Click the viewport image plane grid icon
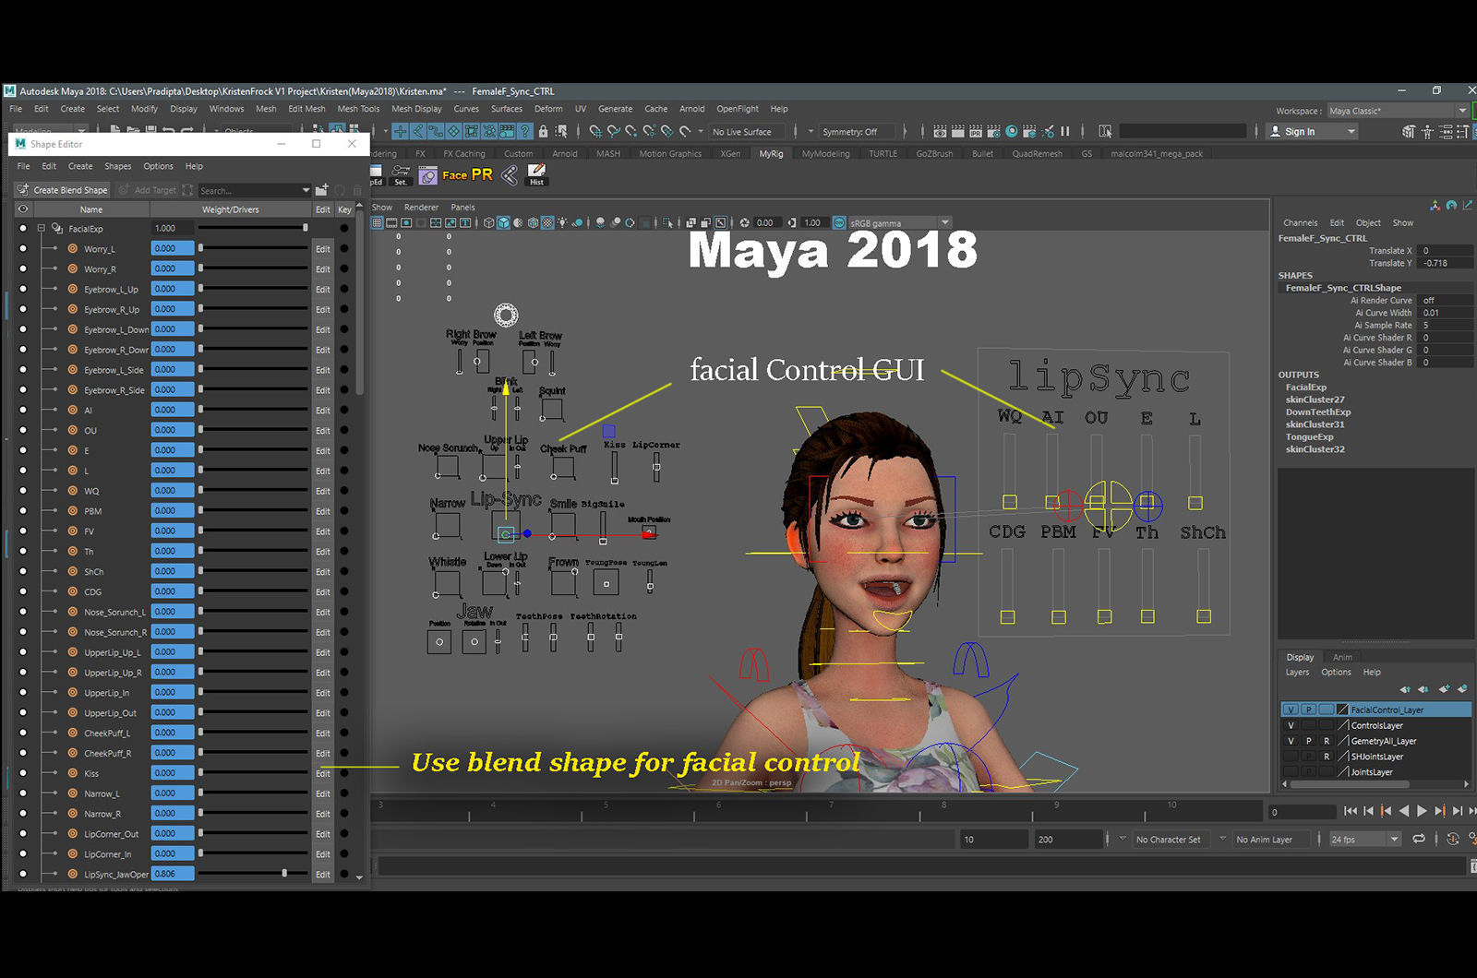The image size is (1477, 978). pyautogui.click(x=377, y=222)
